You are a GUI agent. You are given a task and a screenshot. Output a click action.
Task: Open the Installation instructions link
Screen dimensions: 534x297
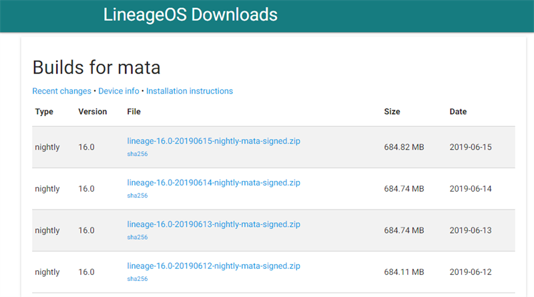tap(190, 91)
